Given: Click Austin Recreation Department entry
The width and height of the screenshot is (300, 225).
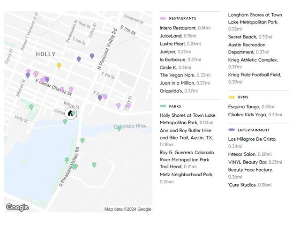Looking at the screenshot, I should [249, 48].
